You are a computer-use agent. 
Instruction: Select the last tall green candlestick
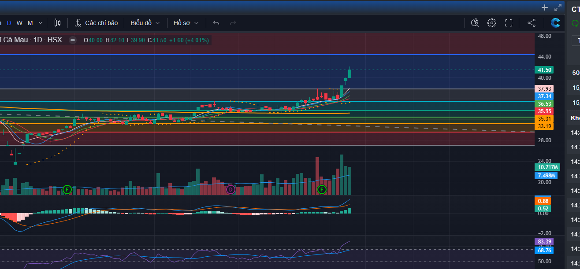click(350, 73)
